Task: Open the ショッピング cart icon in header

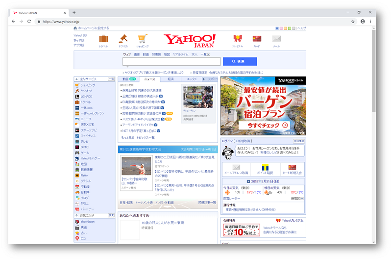Action: click(143, 39)
